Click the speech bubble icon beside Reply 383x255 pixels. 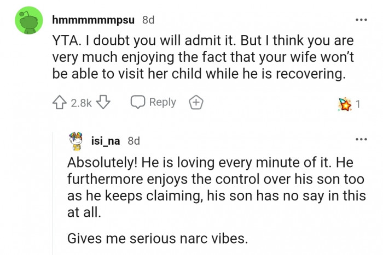click(137, 102)
